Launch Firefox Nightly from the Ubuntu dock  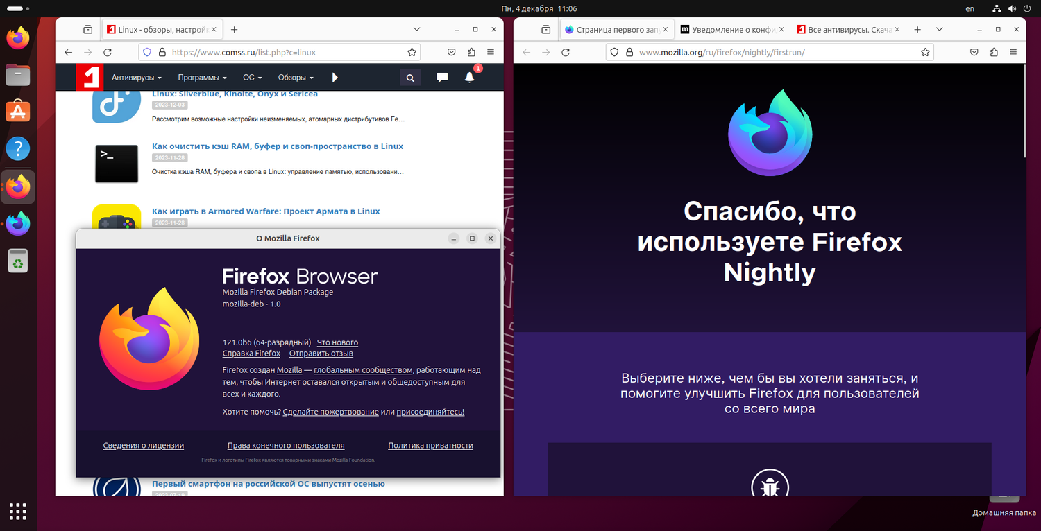tap(18, 223)
